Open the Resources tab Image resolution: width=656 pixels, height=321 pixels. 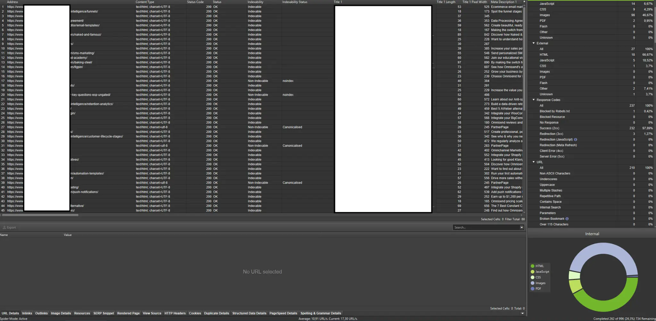tap(82, 313)
